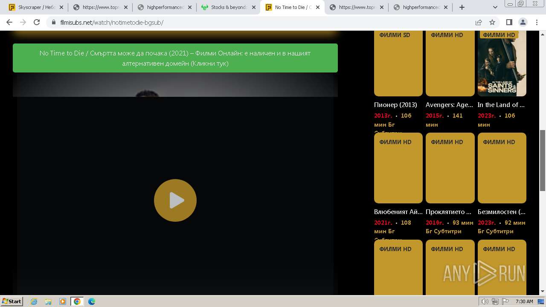Open the browser side panel
This screenshot has width=546, height=307.
(509, 22)
